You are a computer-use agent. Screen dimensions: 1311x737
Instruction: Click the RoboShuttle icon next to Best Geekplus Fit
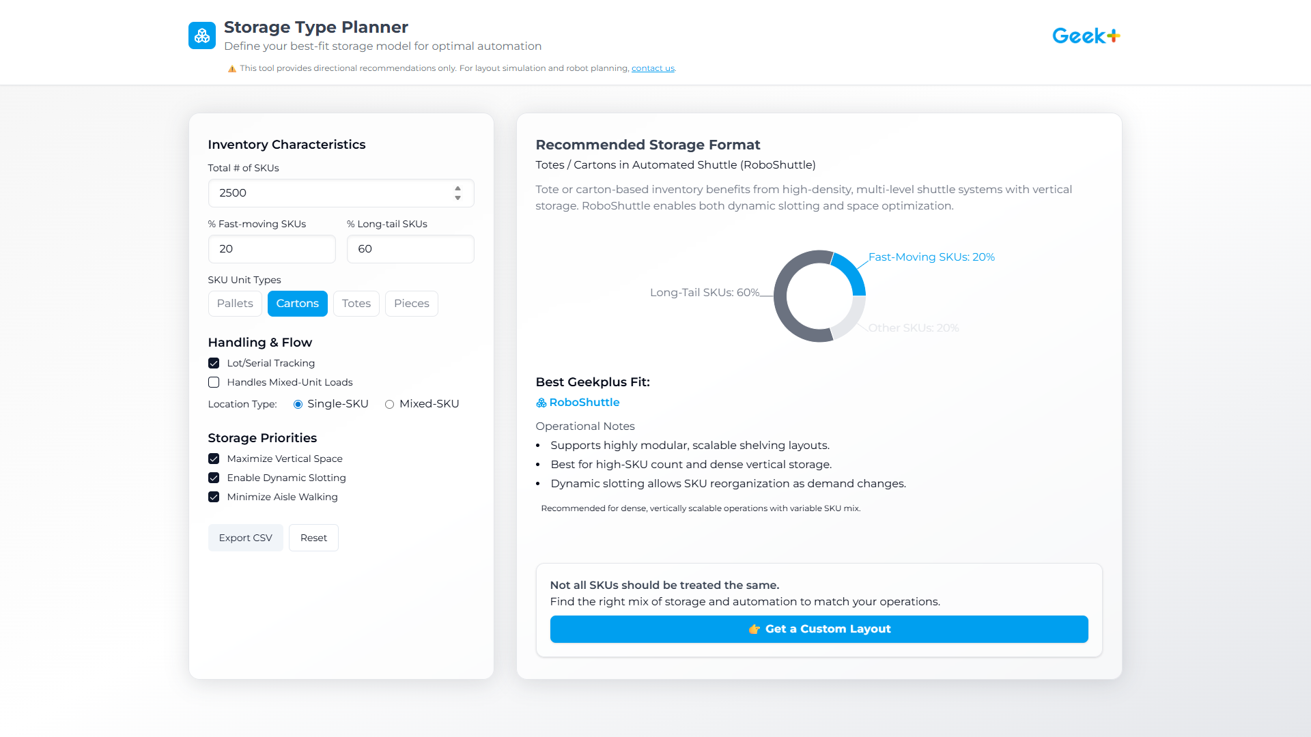(x=540, y=403)
